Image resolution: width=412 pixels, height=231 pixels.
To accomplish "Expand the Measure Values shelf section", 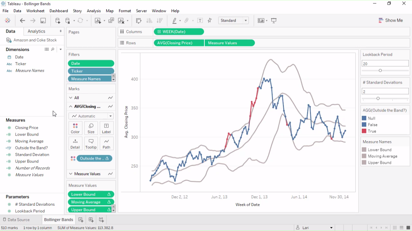I will (70, 174).
